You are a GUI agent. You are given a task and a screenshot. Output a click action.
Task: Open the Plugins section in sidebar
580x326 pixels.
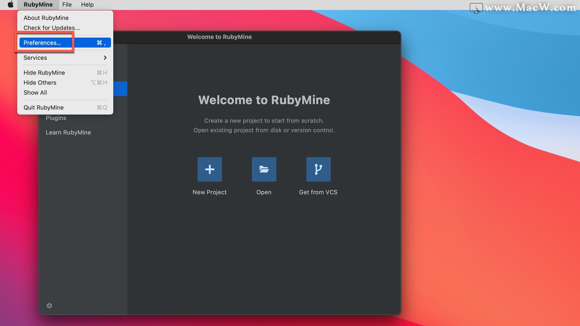56,118
